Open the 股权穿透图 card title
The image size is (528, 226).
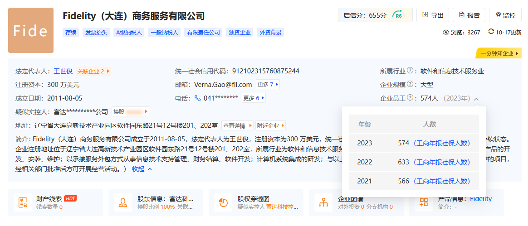coord(254,199)
